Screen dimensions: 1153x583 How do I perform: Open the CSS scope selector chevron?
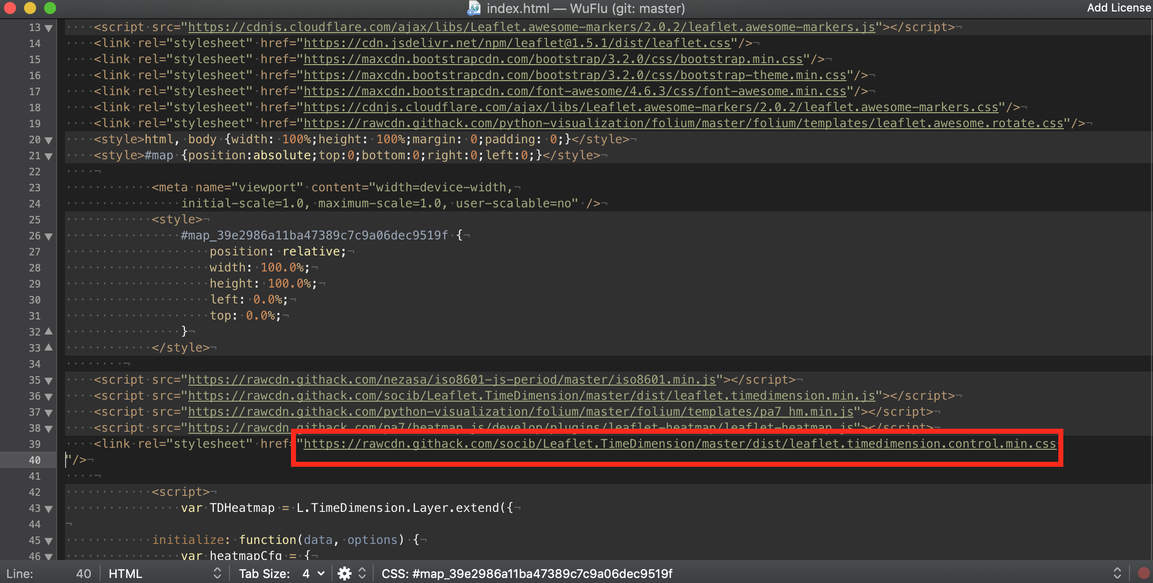tap(1118, 572)
